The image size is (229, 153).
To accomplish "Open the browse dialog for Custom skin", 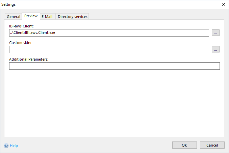I will tap(216, 49).
